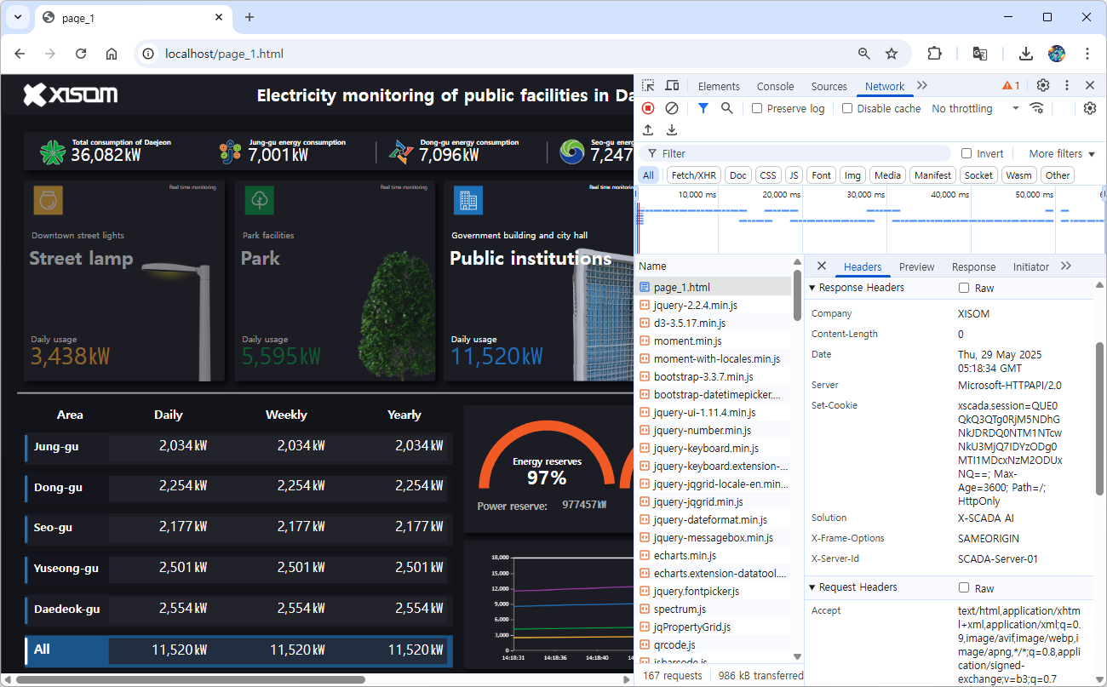Close the request details pane
Viewport: 1107px width, 687px height.
(x=822, y=266)
